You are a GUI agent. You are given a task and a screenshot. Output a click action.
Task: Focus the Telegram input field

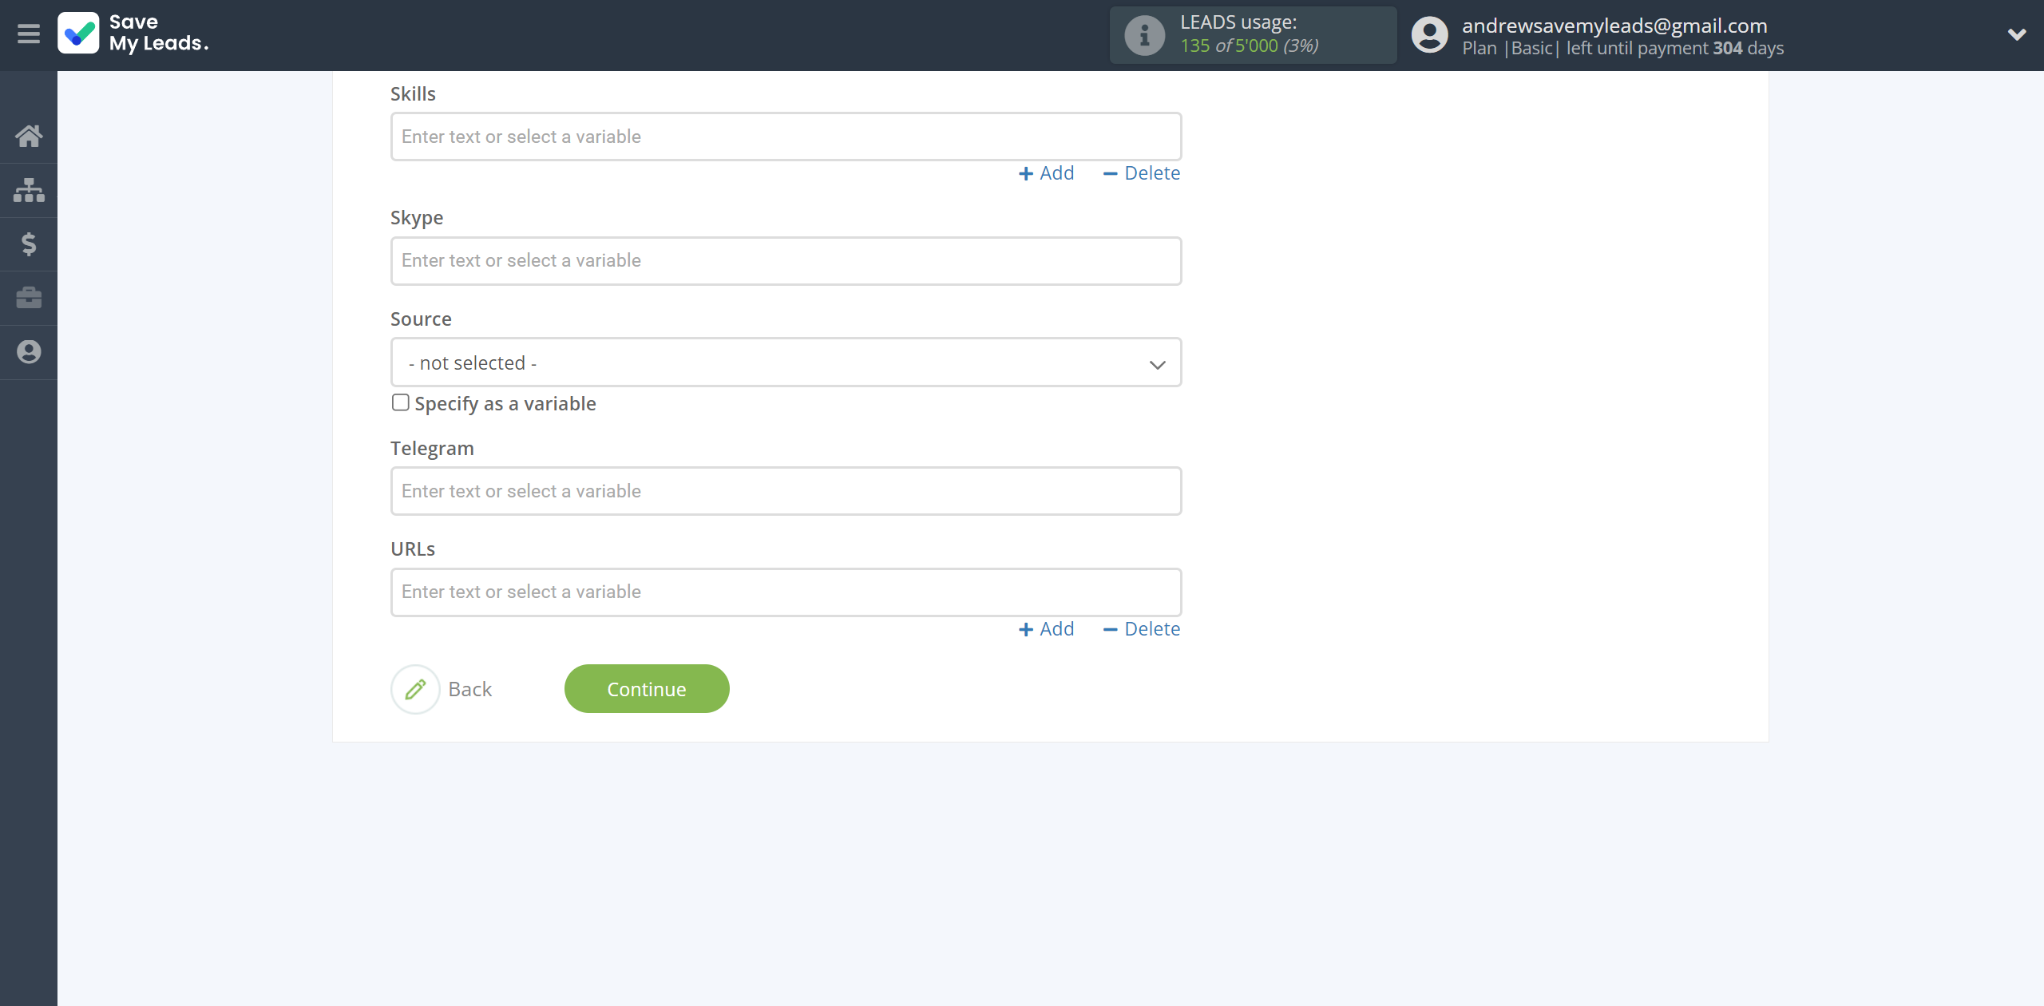pyautogui.click(x=786, y=491)
